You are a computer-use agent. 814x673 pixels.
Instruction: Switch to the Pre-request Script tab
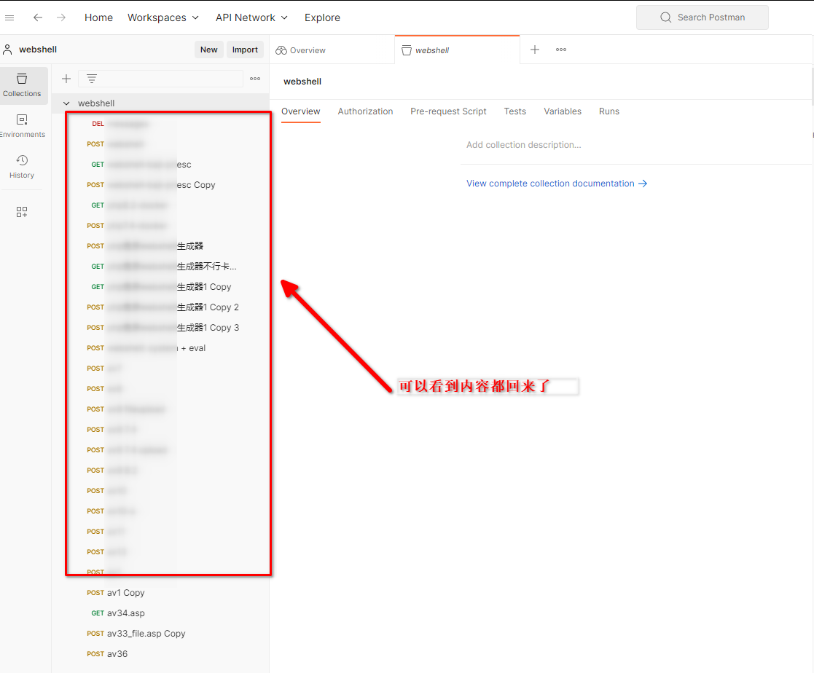click(x=448, y=111)
